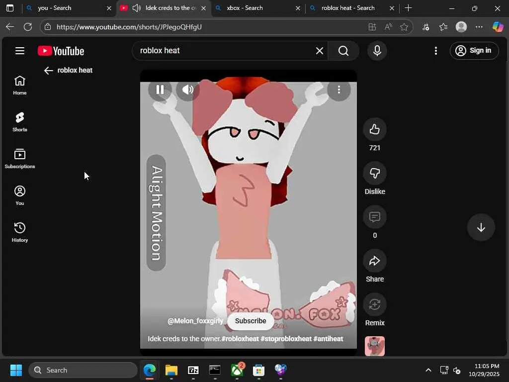Screen dimensions: 509x382
Task: Subscribe to @Melon_foxxgirly
Action: pos(251,321)
